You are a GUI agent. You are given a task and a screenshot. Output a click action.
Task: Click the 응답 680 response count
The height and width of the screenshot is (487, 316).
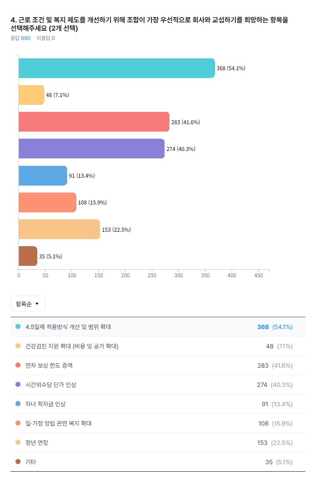tap(21, 38)
